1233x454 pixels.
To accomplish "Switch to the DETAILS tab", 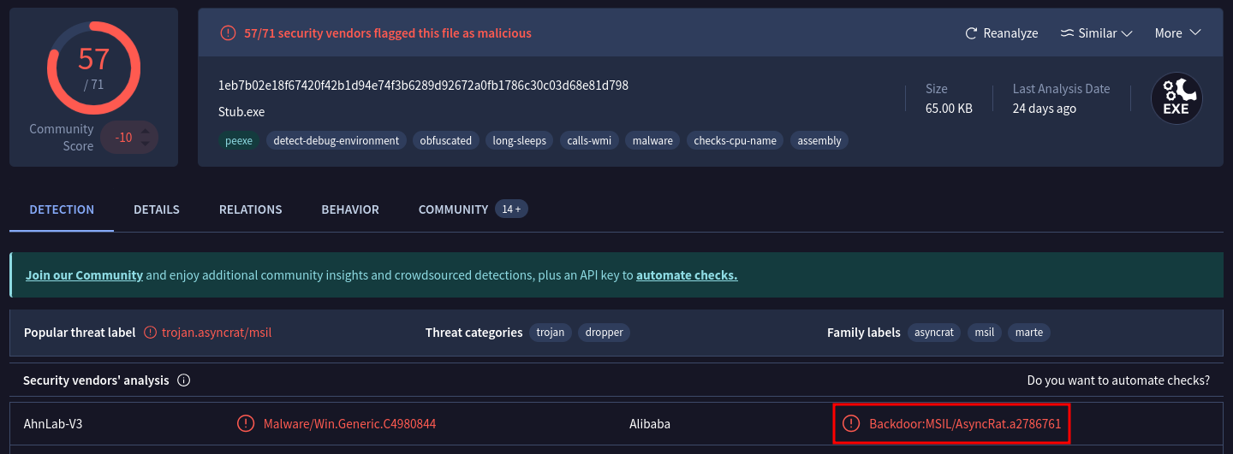I will [157, 209].
